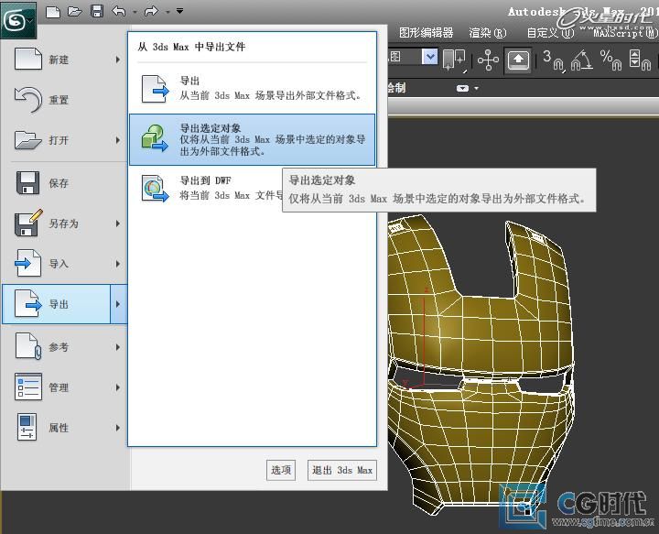This screenshot has height=534, width=659.
Task: Select 新建 (New) in the application menu
Action: tap(65, 60)
